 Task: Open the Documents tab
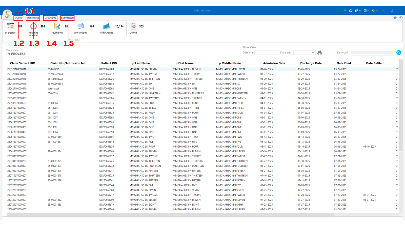click(50, 18)
